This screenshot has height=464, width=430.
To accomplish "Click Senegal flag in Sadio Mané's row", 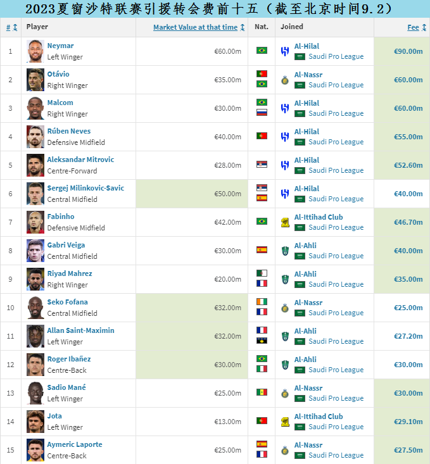I will [262, 392].
